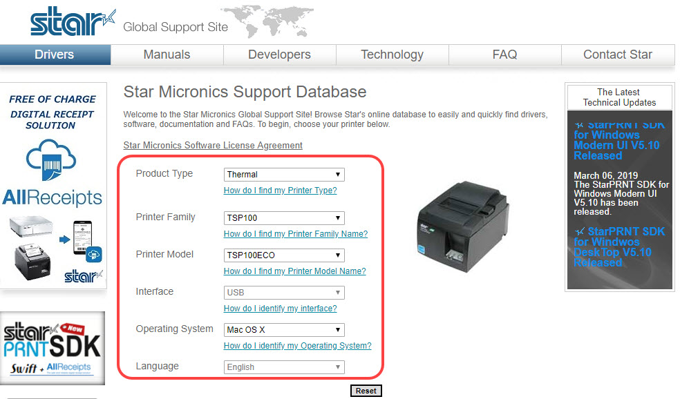Click the world map graphic in header
Viewport: 680px width, 399px height.
267,21
